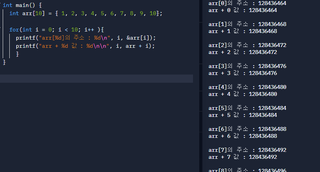Click output line 'arr + 5 값 : 128436484'
This screenshot has width=320, height=172.
click(x=243, y=115)
